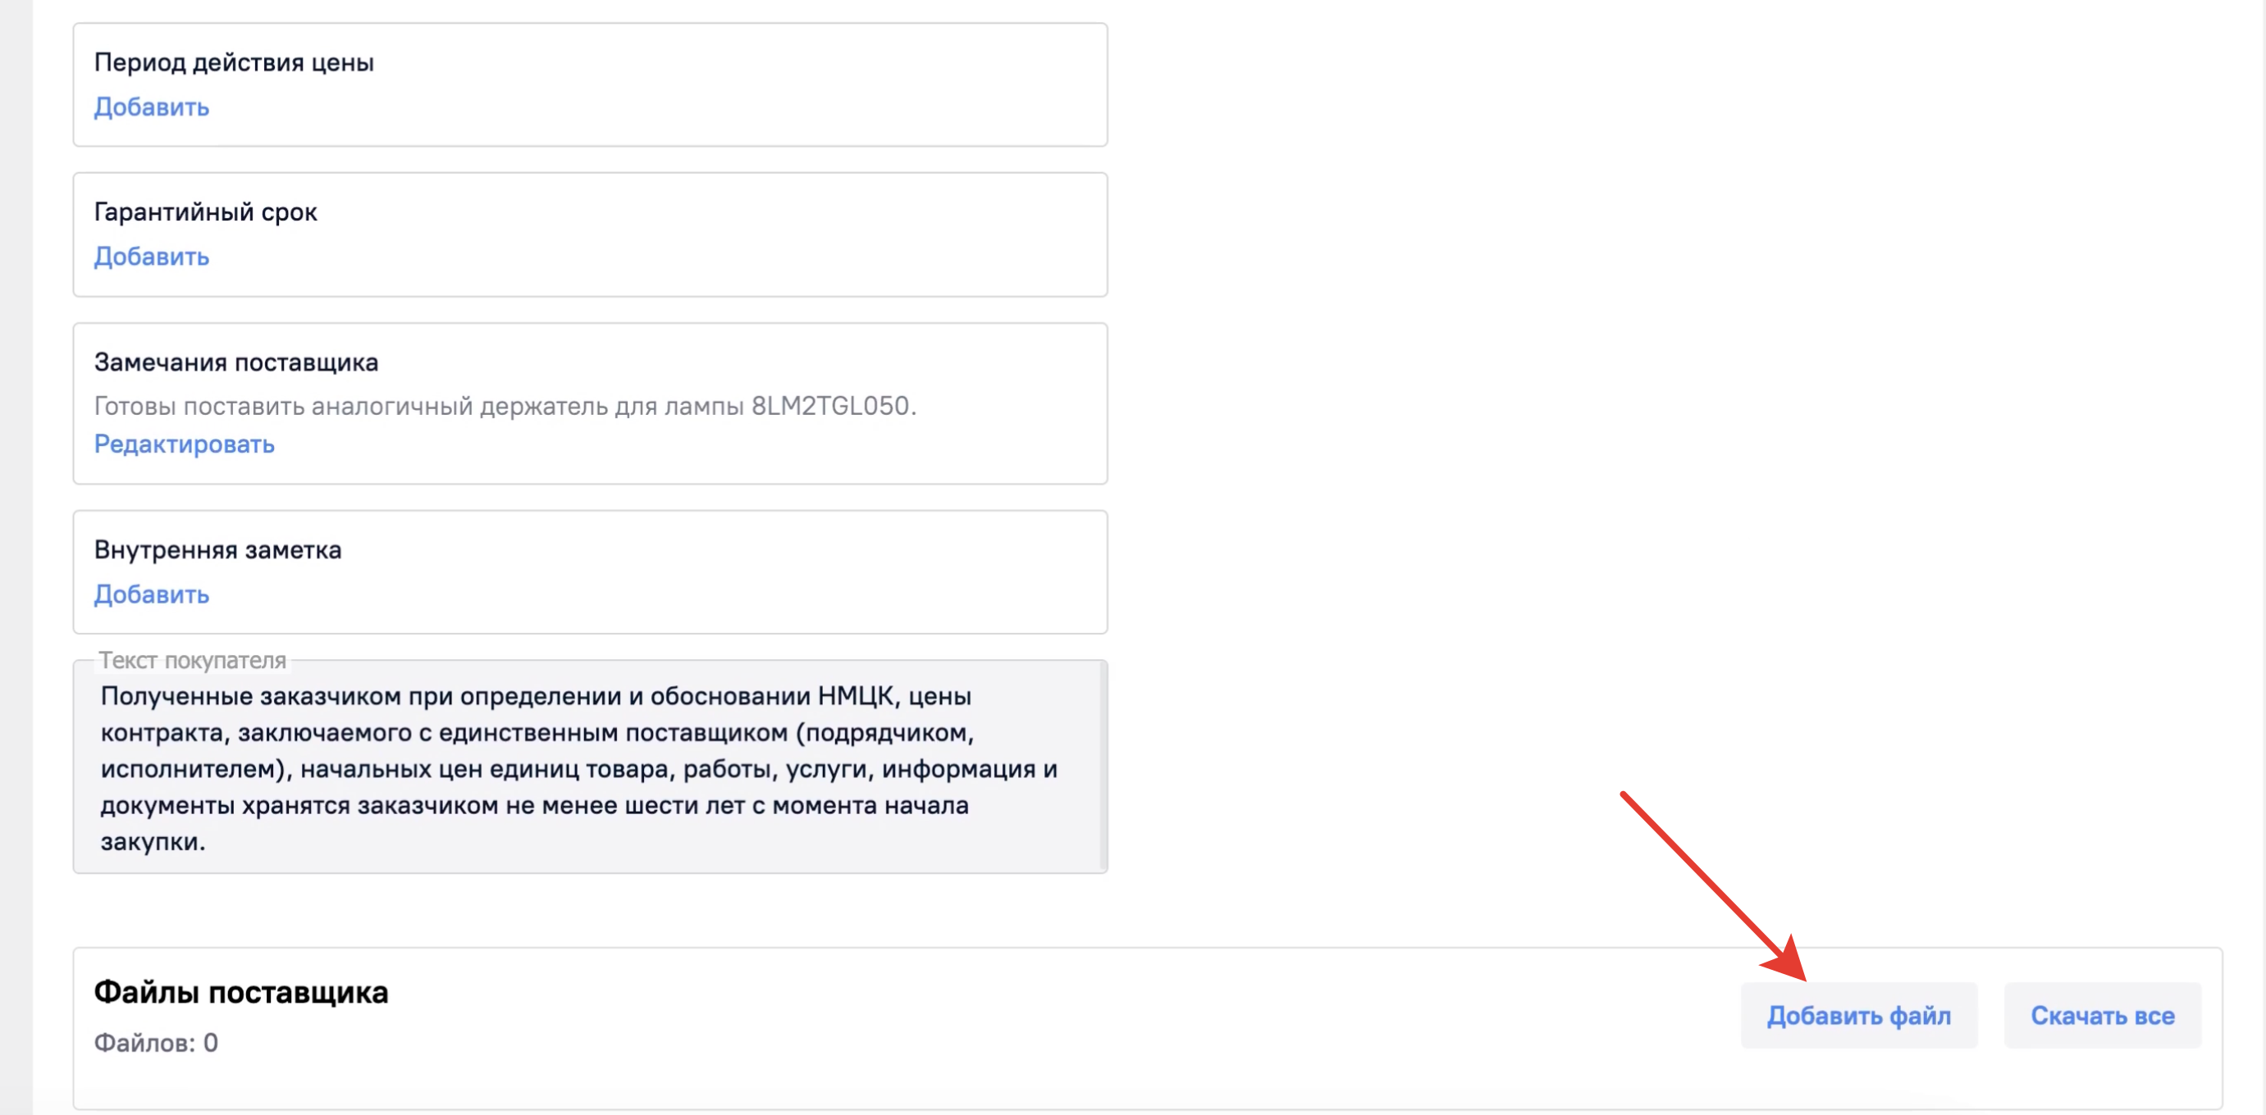This screenshot has height=1115, width=2266.
Task: Select the supplier remark text mentioning 8LM2TGL050
Action: (x=505, y=407)
